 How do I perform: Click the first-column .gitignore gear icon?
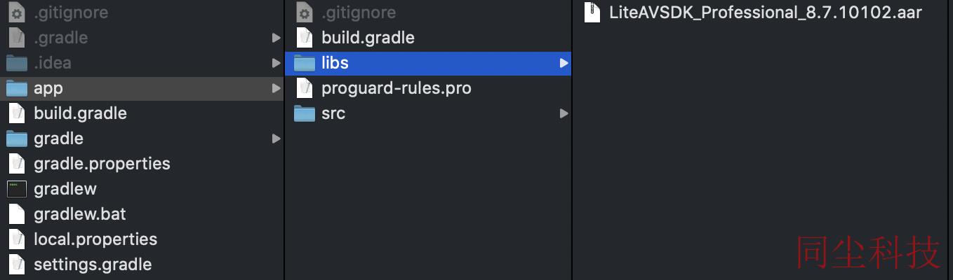coord(16,13)
